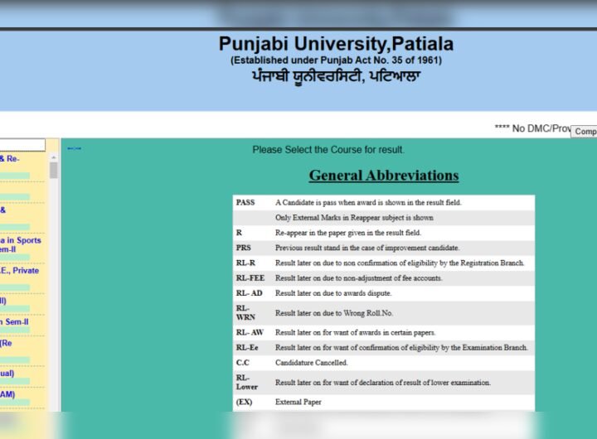Click the 'RL-R' abbreviation cell
This screenshot has width=597, height=439.
[x=246, y=263]
